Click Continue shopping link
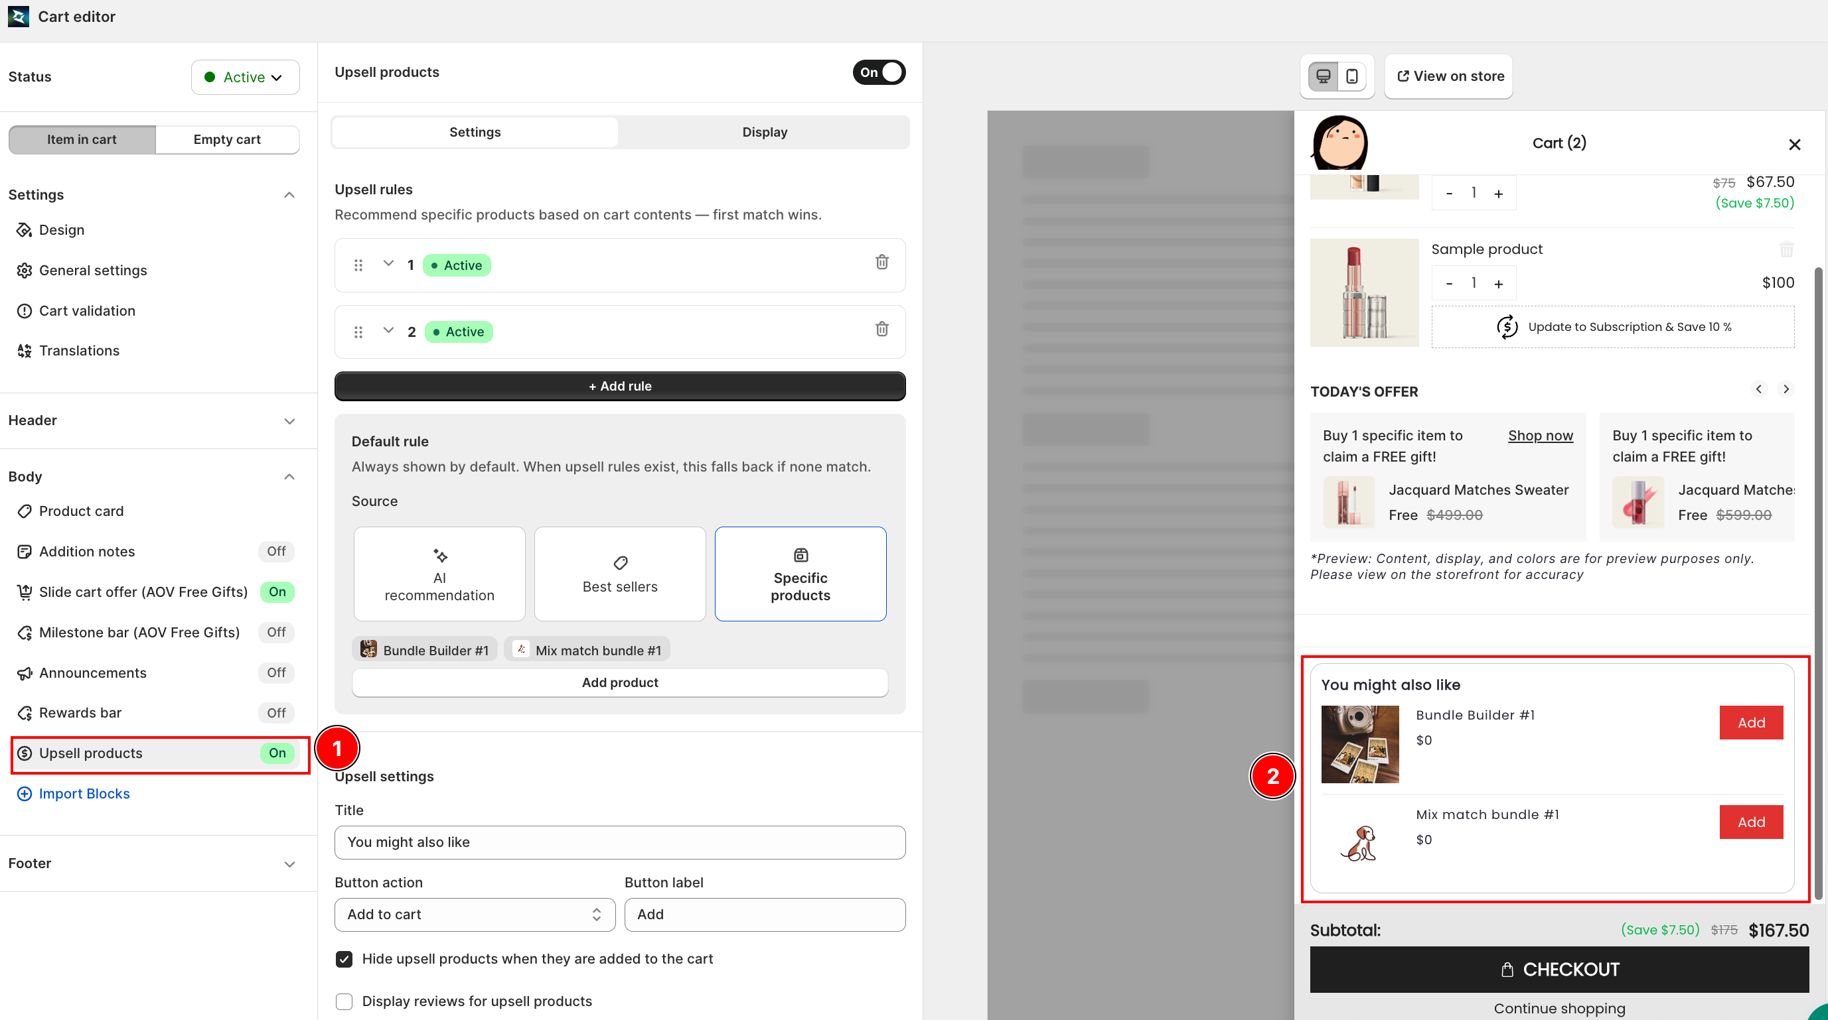Viewport: 1828px width, 1020px height. pos(1559,1009)
